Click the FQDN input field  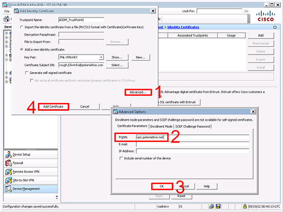point(192,137)
